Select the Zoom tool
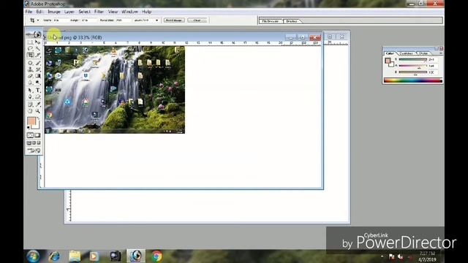 (37, 111)
